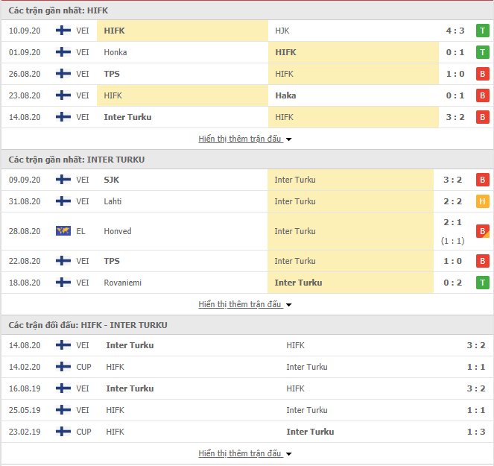Click the B badge on the Honved match row
The image size is (494, 466).
tap(482, 231)
